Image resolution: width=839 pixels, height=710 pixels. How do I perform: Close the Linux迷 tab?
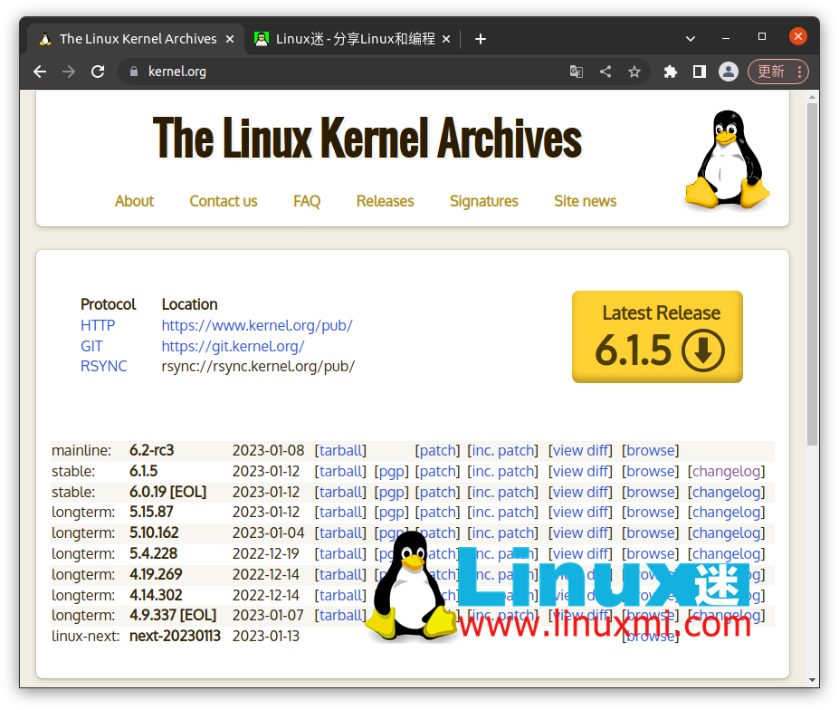446,39
